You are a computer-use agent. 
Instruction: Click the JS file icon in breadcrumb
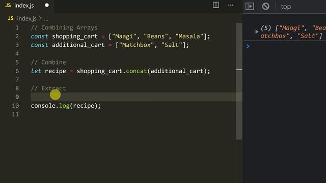point(11,18)
